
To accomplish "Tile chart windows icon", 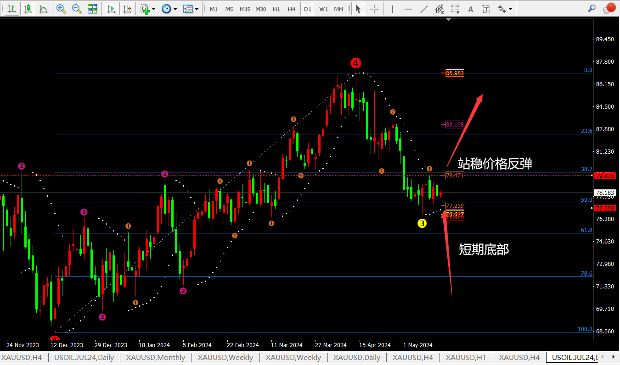I will coord(92,9).
